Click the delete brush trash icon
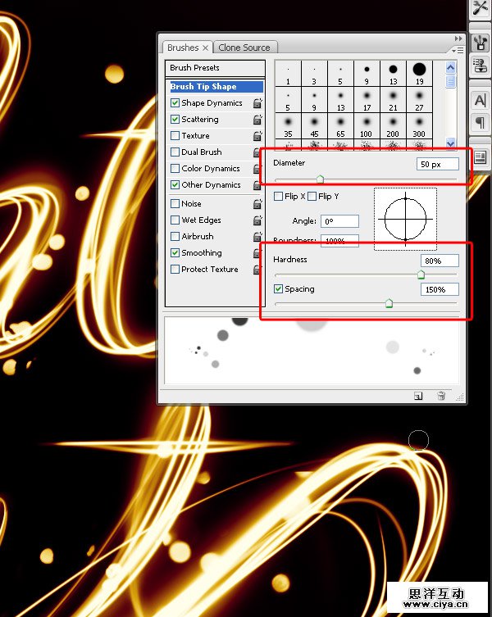492x617 pixels. [441, 396]
